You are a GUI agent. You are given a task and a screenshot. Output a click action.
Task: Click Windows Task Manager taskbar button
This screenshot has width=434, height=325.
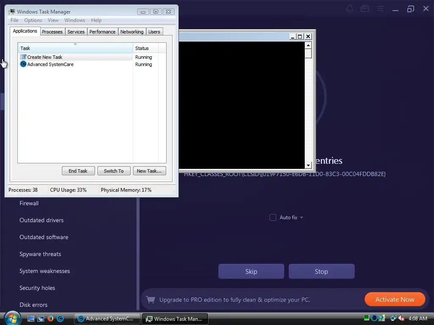175,319
